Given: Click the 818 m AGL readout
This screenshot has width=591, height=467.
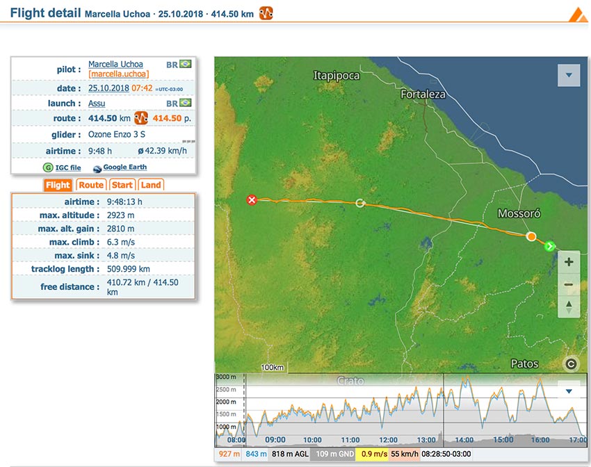Looking at the screenshot, I should pos(290,454).
